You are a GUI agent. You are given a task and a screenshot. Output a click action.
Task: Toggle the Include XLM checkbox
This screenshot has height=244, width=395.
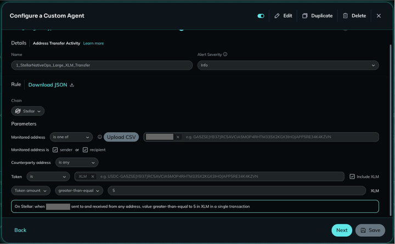click(352, 177)
